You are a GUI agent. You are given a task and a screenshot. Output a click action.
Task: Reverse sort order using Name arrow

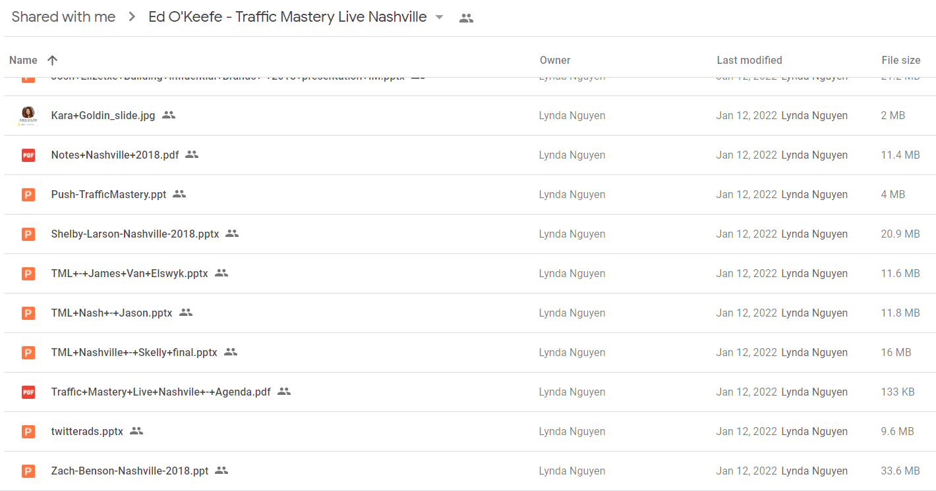click(x=53, y=60)
